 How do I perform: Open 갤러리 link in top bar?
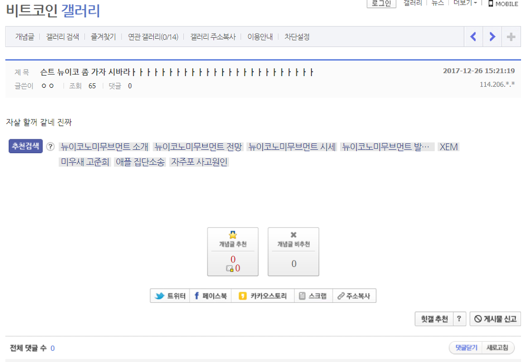coord(413,3)
